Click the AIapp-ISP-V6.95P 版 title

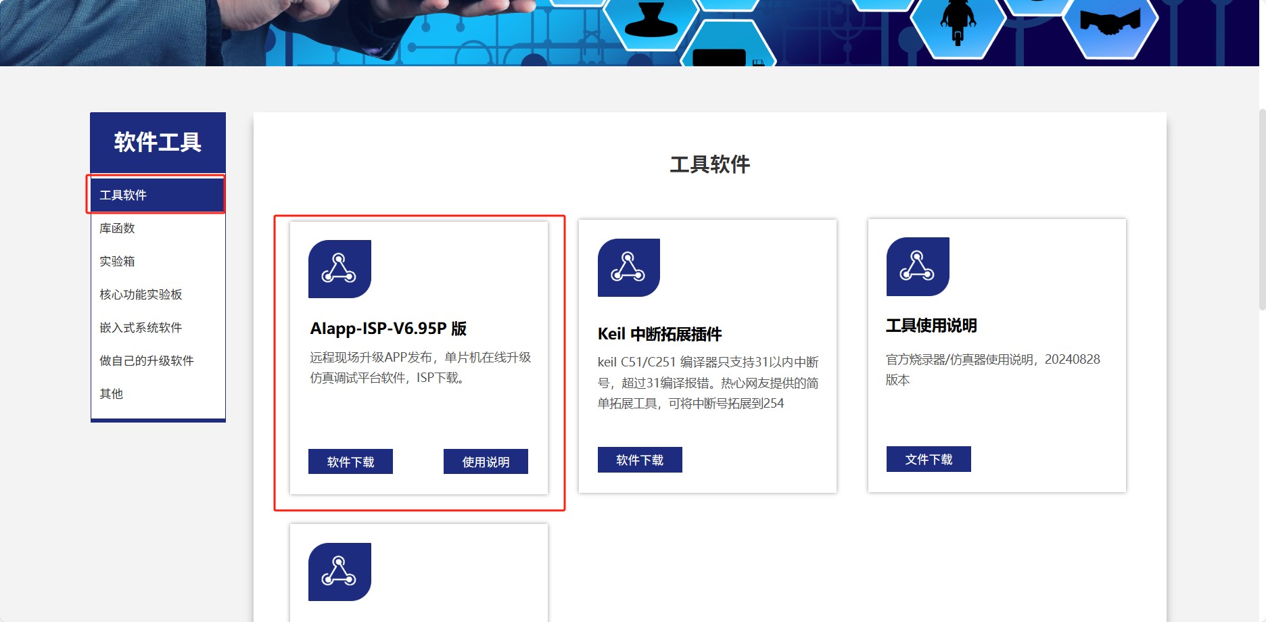tap(388, 329)
